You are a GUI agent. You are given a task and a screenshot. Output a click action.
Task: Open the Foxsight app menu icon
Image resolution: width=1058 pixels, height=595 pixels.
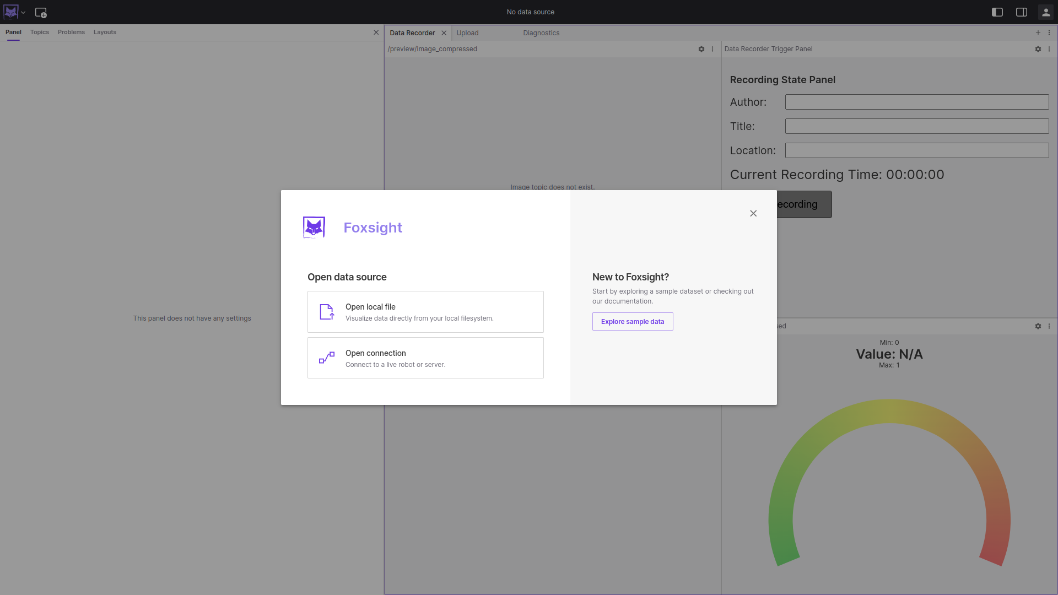(x=10, y=12)
